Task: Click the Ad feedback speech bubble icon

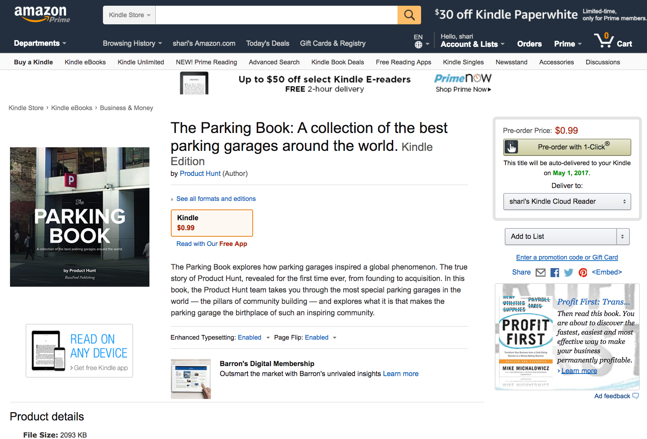Action: coord(636,396)
